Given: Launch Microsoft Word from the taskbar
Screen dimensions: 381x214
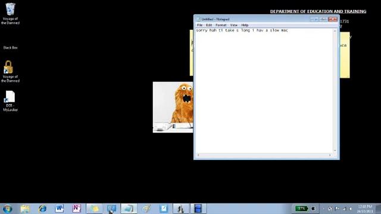Looking at the screenshot, I should click(60, 209).
